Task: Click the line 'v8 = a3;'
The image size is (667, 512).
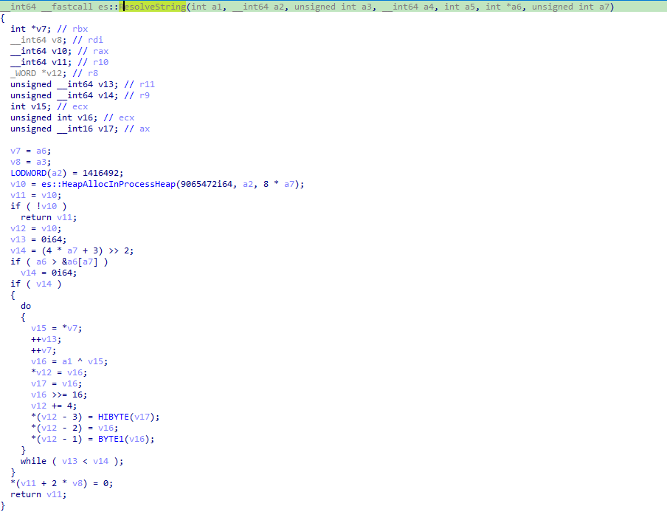Action: (x=31, y=162)
